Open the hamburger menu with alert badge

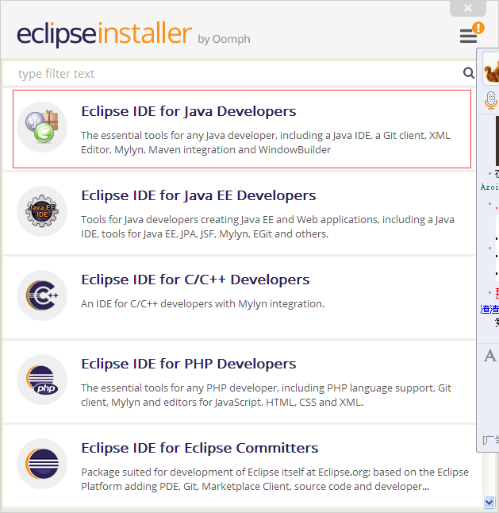pyautogui.click(x=471, y=33)
